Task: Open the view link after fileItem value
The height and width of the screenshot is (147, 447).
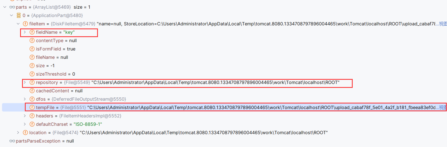Action: [x=443, y=24]
